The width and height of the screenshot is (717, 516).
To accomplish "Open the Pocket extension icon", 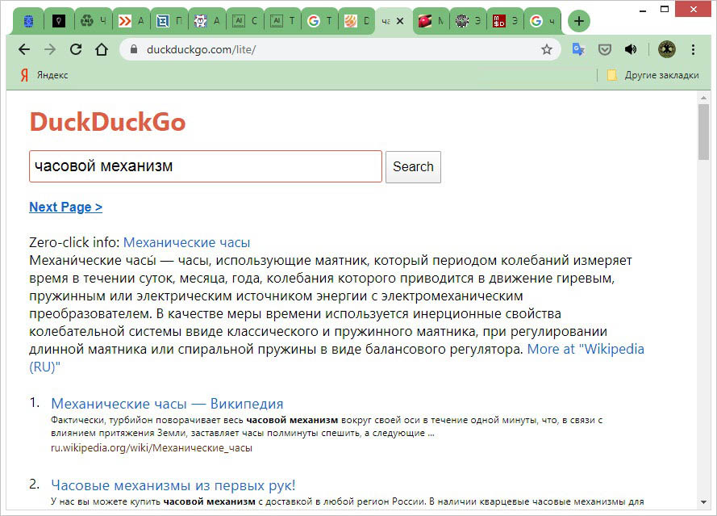I will [605, 49].
